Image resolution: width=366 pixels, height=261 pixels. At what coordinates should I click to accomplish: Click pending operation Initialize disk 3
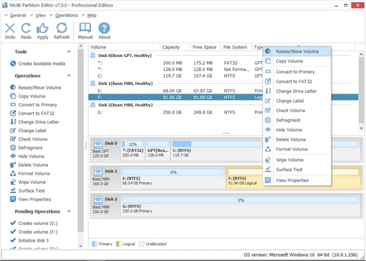33,240
